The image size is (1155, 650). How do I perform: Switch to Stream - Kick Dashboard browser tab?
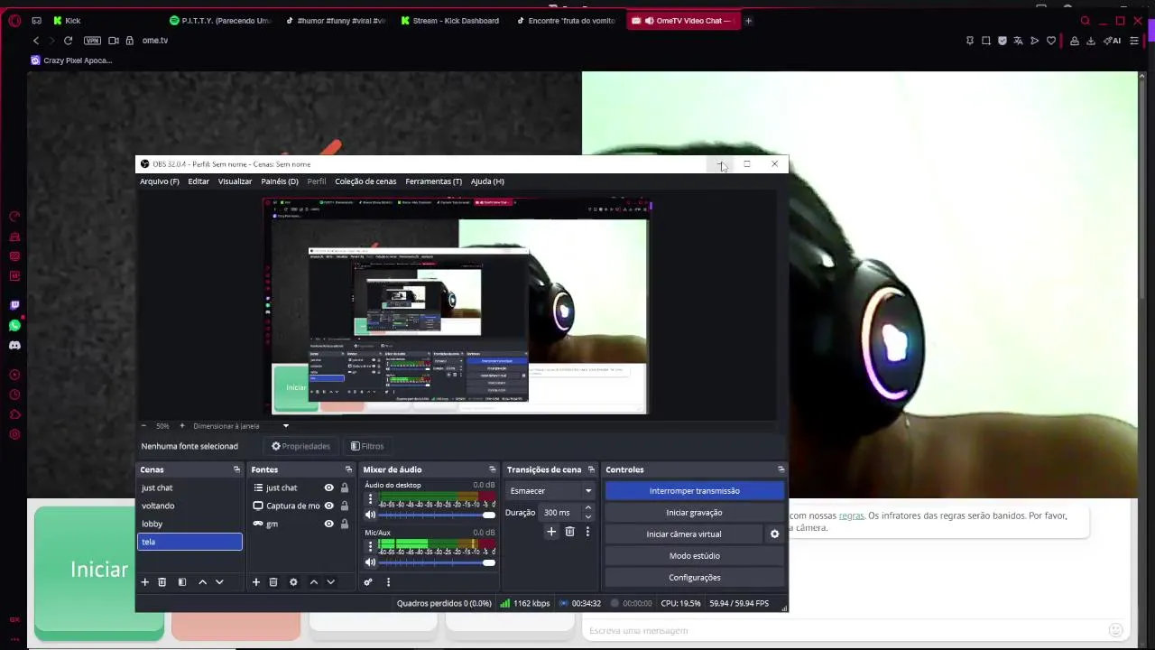click(x=449, y=21)
